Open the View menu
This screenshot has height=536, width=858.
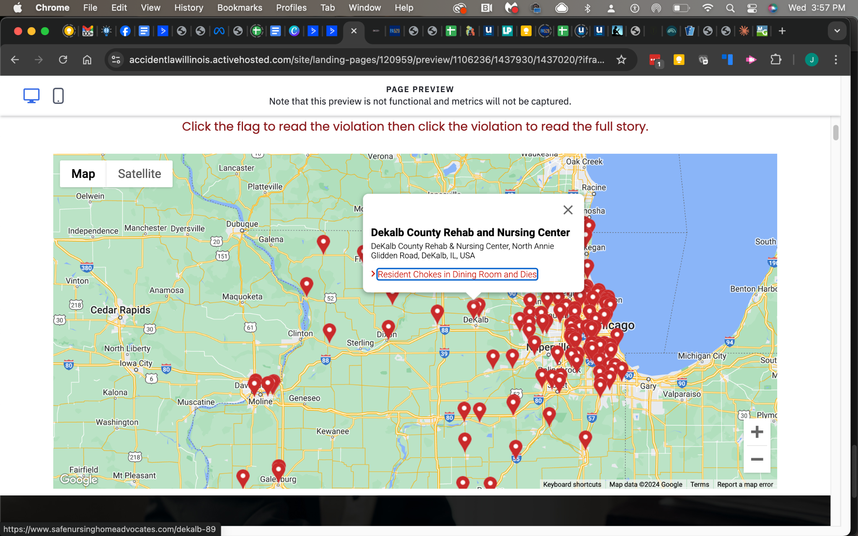150,8
